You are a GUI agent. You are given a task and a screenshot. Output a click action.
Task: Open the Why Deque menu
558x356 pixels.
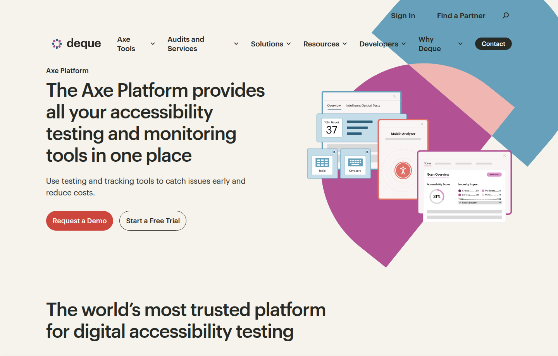430,44
